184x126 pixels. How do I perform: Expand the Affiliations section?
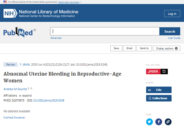pos(25,96)
